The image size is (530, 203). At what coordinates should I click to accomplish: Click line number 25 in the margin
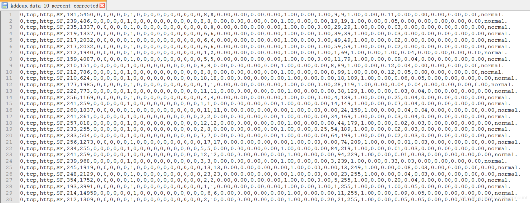pos(10,168)
